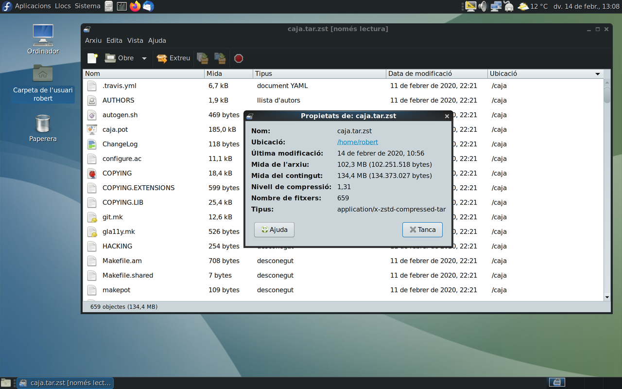The width and height of the screenshot is (622, 389).
Task: Select the gla11y.mk file name
Action: (119, 231)
